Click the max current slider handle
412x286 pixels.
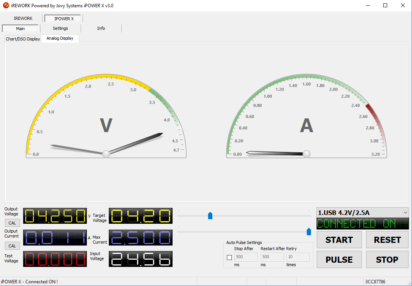click(309, 231)
